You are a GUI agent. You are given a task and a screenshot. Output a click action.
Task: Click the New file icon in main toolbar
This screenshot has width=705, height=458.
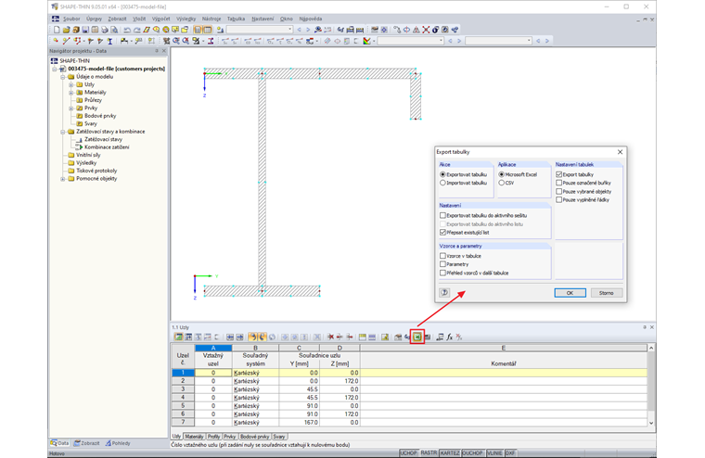(x=57, y=30)
